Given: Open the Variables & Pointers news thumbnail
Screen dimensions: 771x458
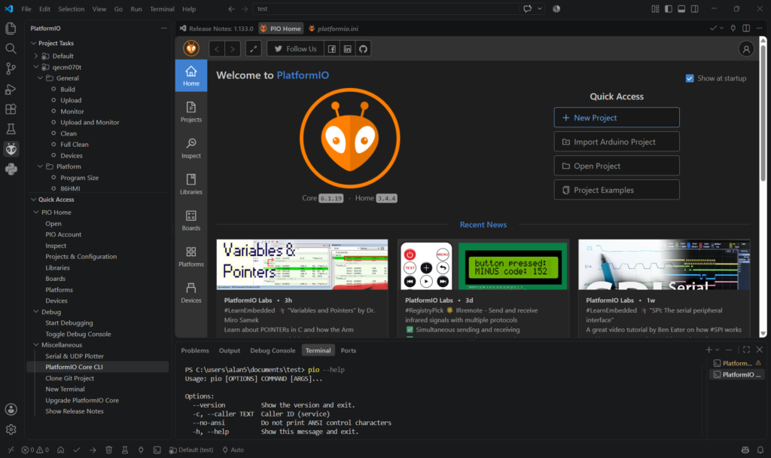Looking at the screenshot, I should 302,264.
